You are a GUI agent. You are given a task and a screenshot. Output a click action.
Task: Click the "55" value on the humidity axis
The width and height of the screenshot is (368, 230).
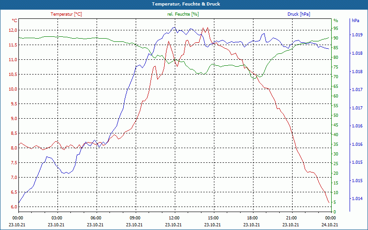click(336, 106)
